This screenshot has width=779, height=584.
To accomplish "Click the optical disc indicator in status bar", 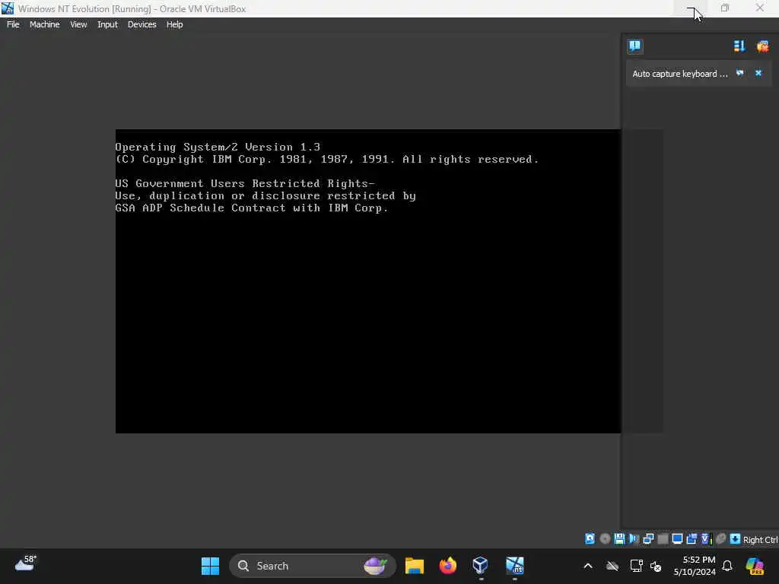I will coord(605,539).
